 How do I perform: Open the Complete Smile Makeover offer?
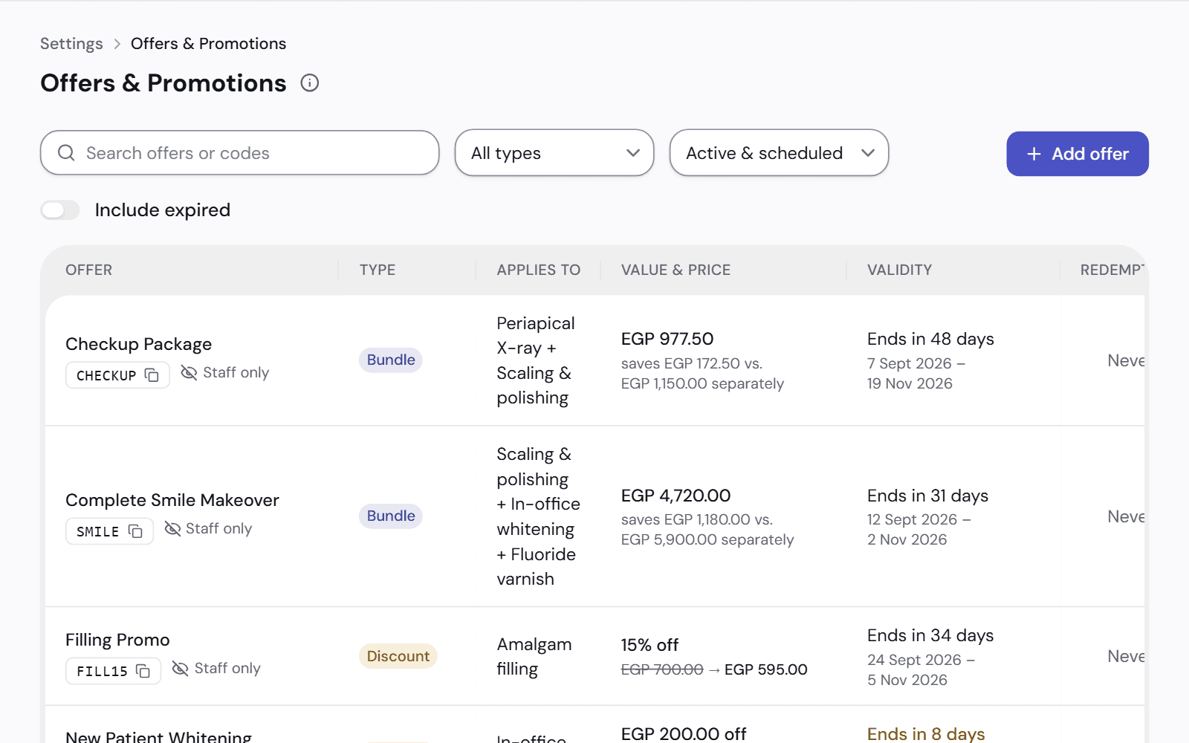(172, 500)
